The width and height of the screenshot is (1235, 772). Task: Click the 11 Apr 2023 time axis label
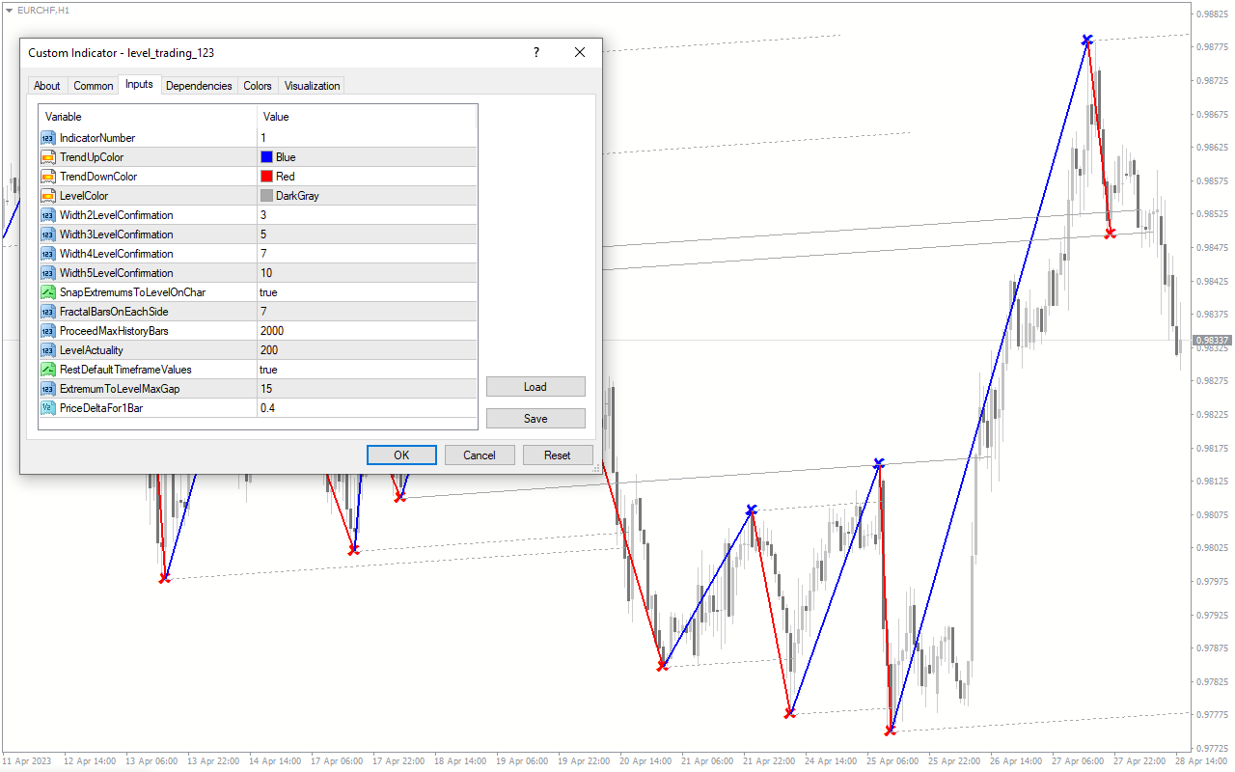click(x=27, y=761)
